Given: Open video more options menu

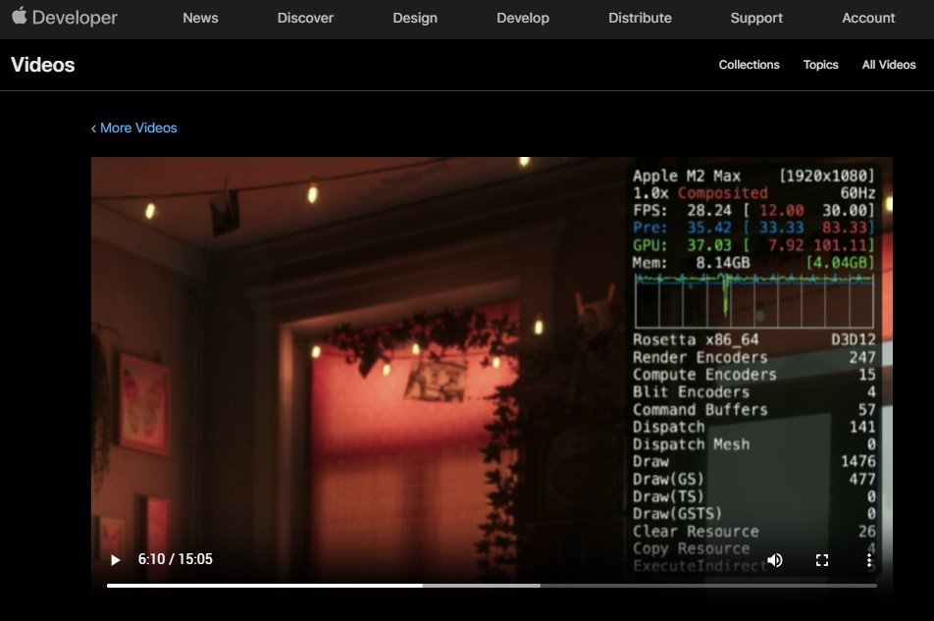Looking at the screenshot, I should (869, 559).
